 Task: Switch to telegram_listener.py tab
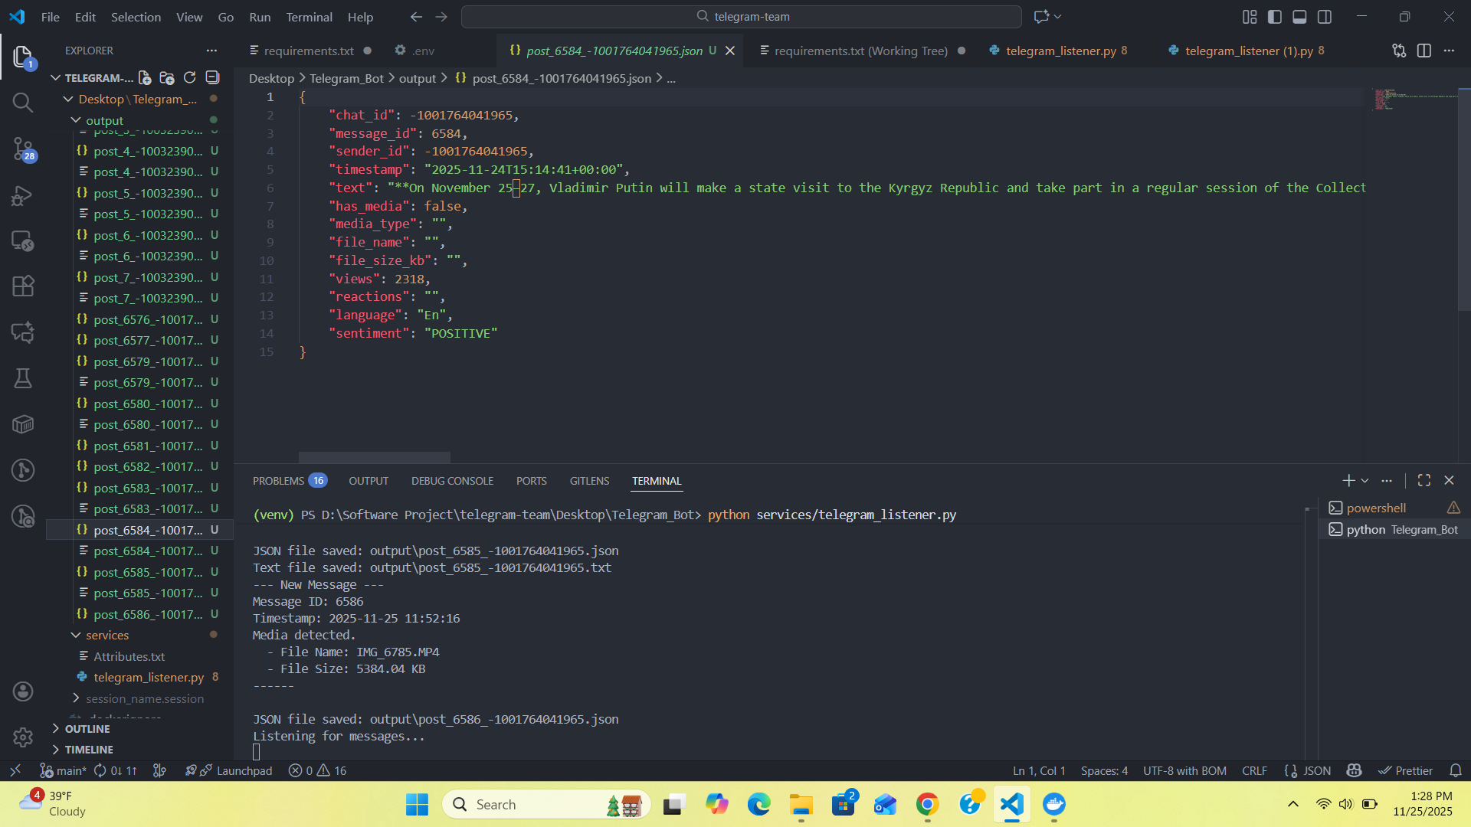[1060, 51]
